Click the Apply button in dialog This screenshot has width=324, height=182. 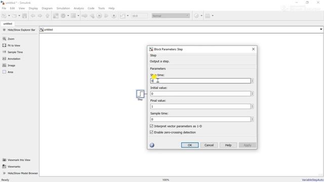pyautogui.click(x=248, y=145)
